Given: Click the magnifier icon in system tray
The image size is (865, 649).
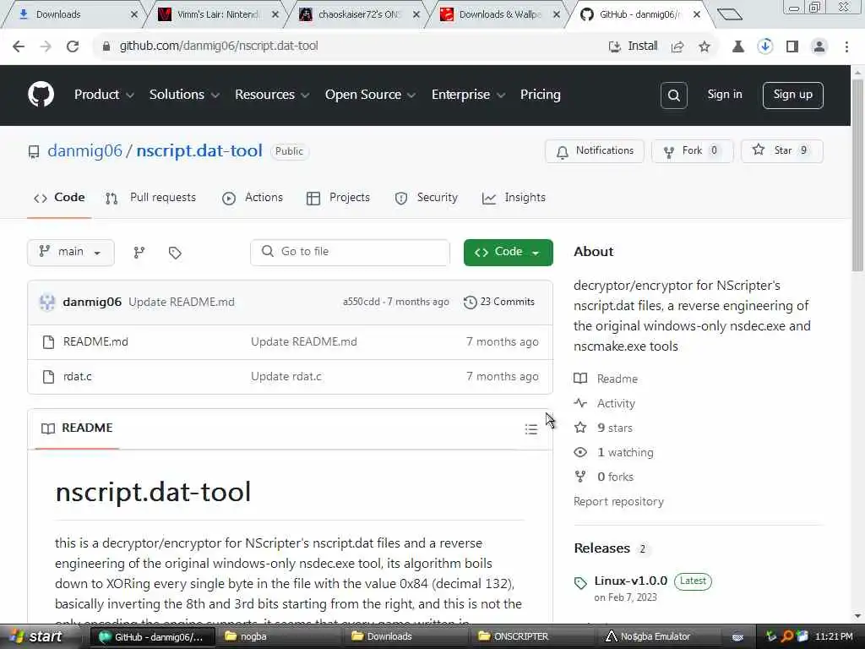Looking at the screenshot, I should (787, 636).
